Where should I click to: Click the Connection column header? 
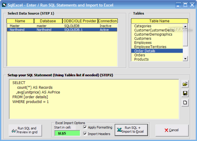(108, 21)
